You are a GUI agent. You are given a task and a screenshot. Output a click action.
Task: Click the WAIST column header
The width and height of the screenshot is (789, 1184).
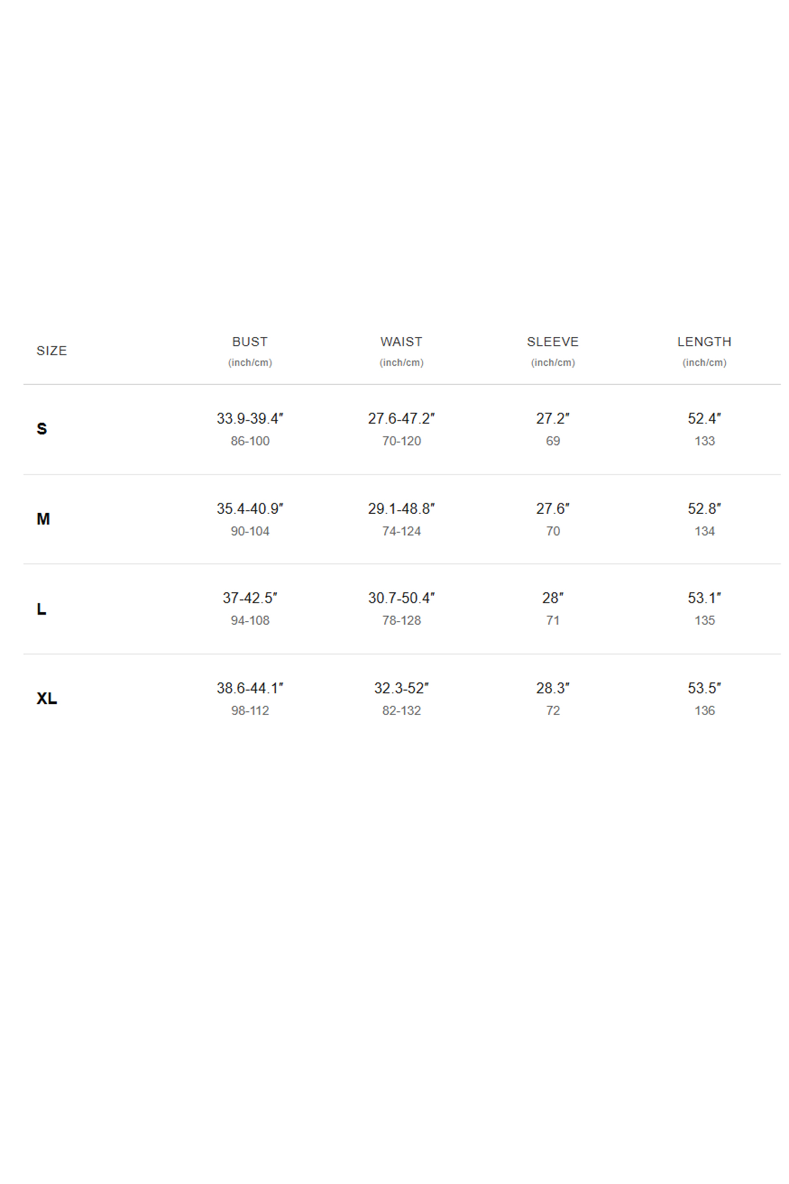coord(402,342)
